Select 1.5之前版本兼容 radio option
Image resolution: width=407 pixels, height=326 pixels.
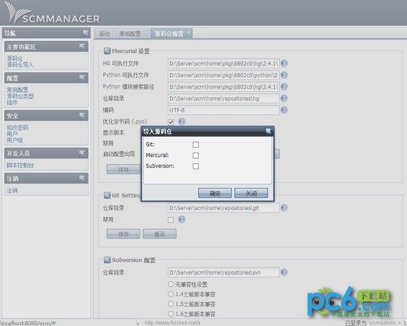click(171, 303)
